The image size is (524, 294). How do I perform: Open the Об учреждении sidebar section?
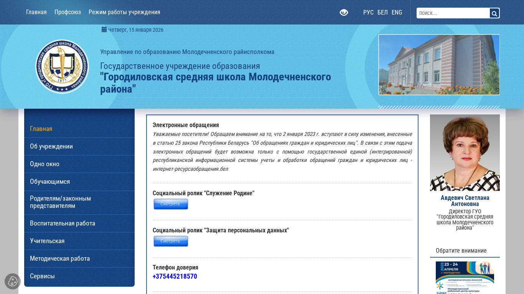[79, 146]
